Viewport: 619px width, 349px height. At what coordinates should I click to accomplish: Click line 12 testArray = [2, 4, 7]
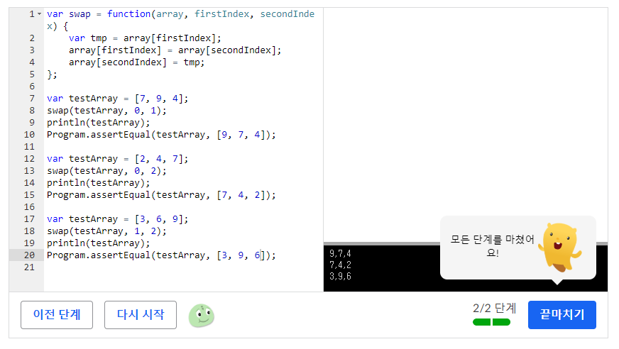118,159
